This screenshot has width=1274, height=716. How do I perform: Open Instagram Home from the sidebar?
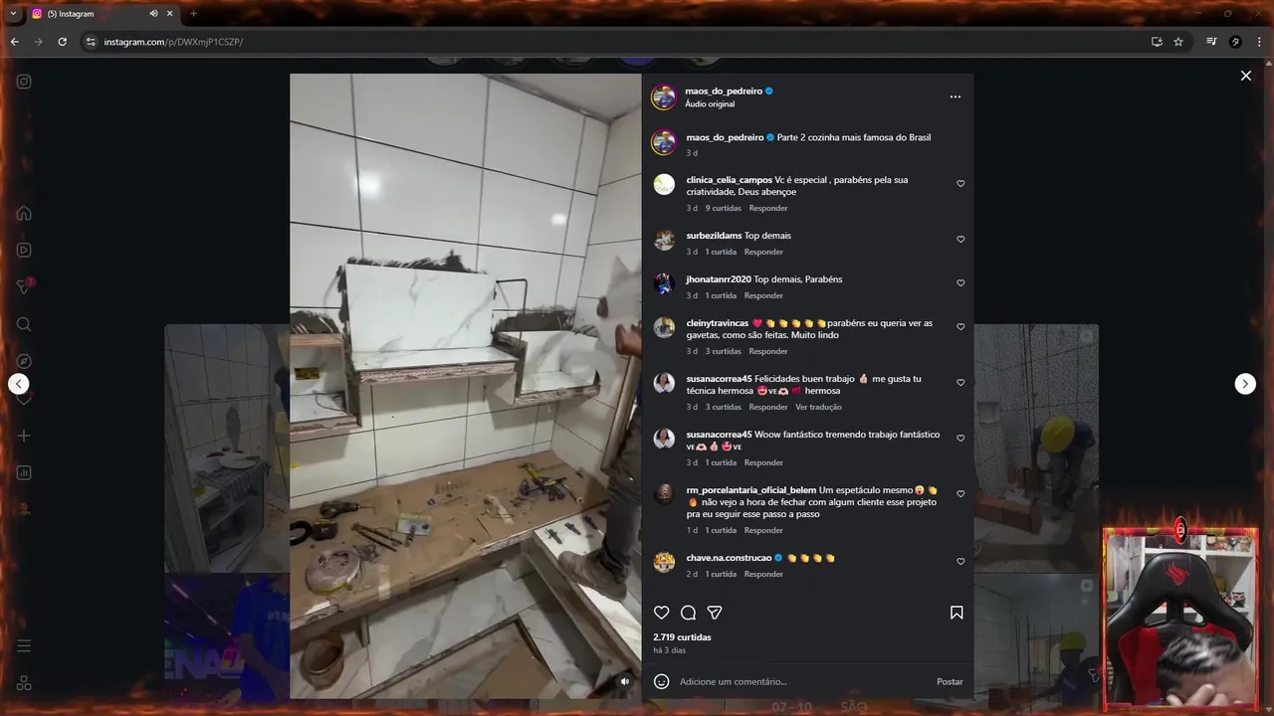pos(24,213)
